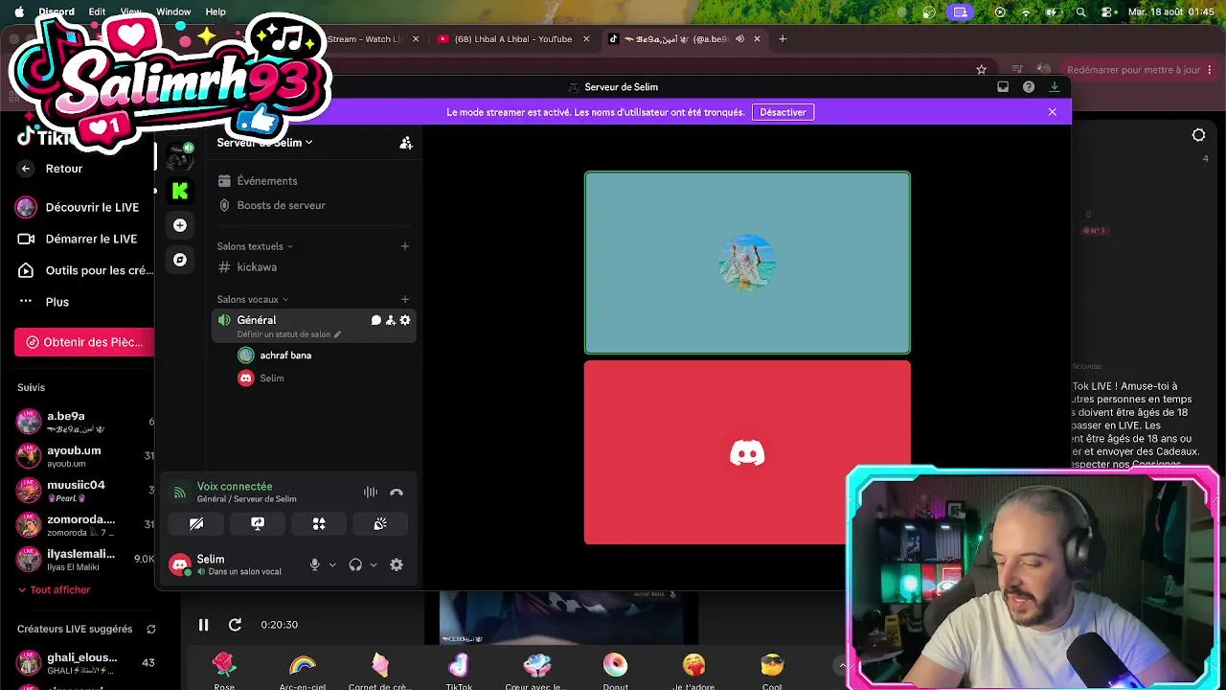Show macOS Wi-Fi status menu
The height and width of the screenshot is (690, 1226).
coord(1027,12)
